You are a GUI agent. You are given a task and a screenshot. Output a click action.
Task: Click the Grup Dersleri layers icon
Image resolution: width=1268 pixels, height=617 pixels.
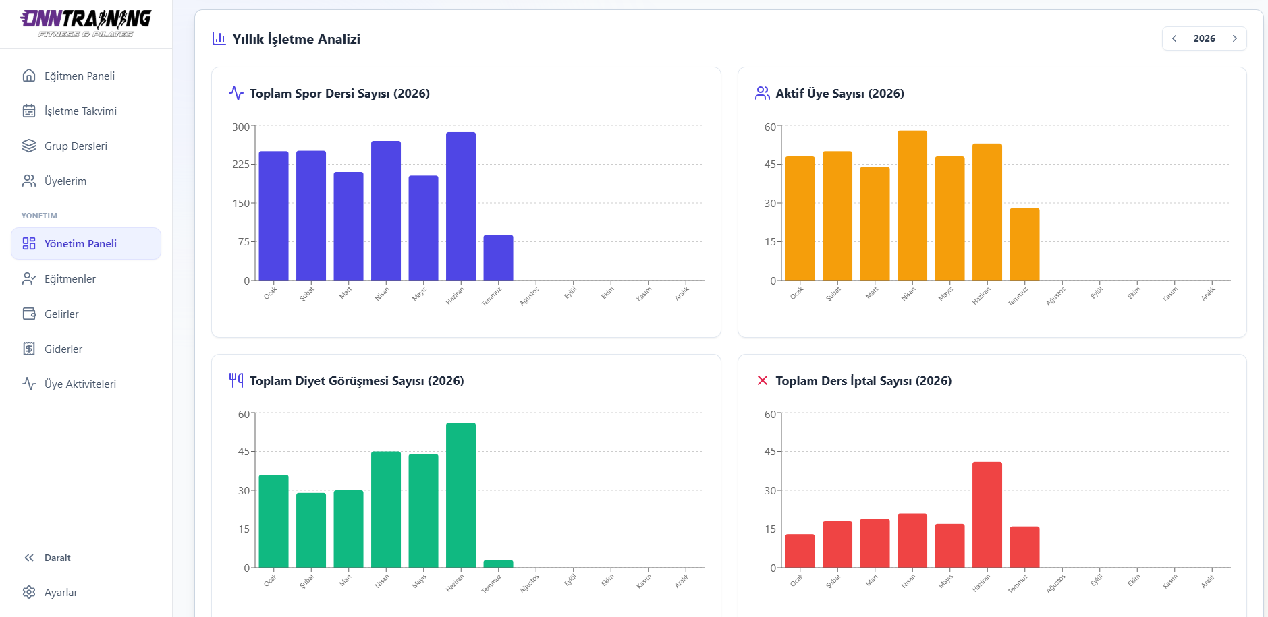pos(29,146)
